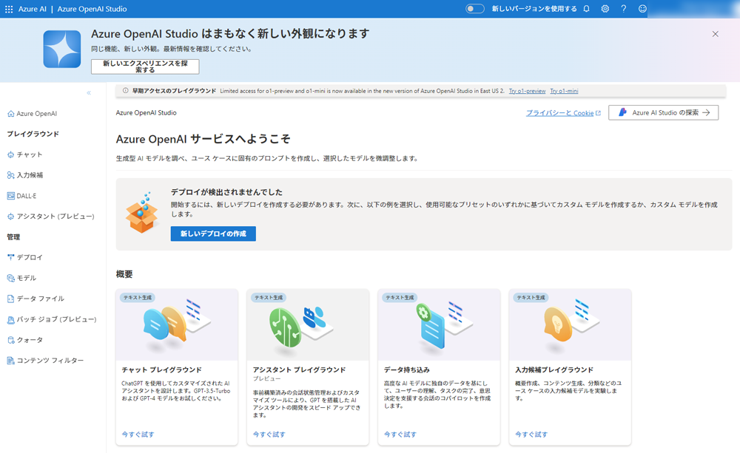740x453 pixels.
Task: Open データ ファイル in the sidebar
Action: (x=41, y=299)
